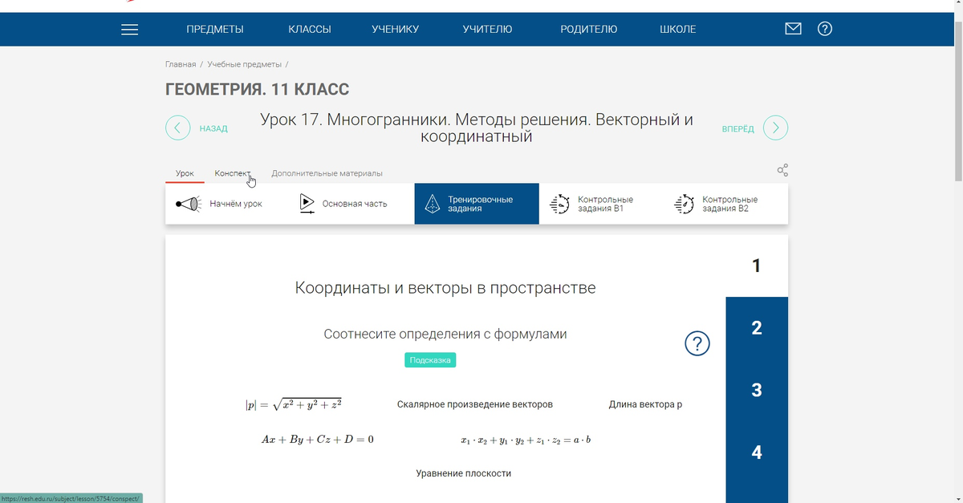
Task: Open the ПРЕДМЕТЫ menu
Action: tap(215, 29)
